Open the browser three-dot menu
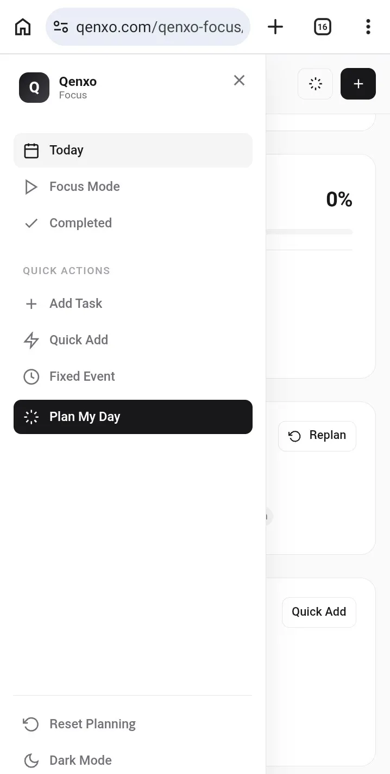This screenshot has width=390, height=774. tap(368, 27)
